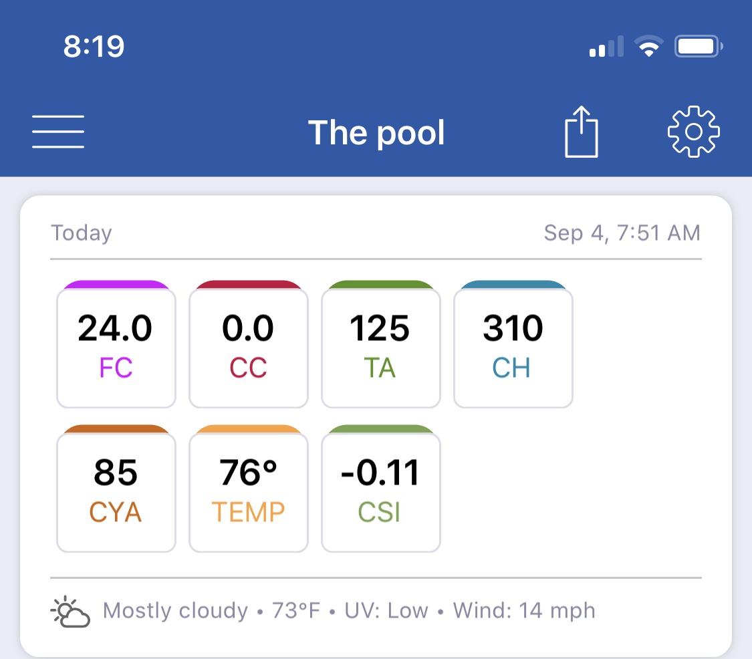Tap the orange CYA color tab

coord(116,429)
